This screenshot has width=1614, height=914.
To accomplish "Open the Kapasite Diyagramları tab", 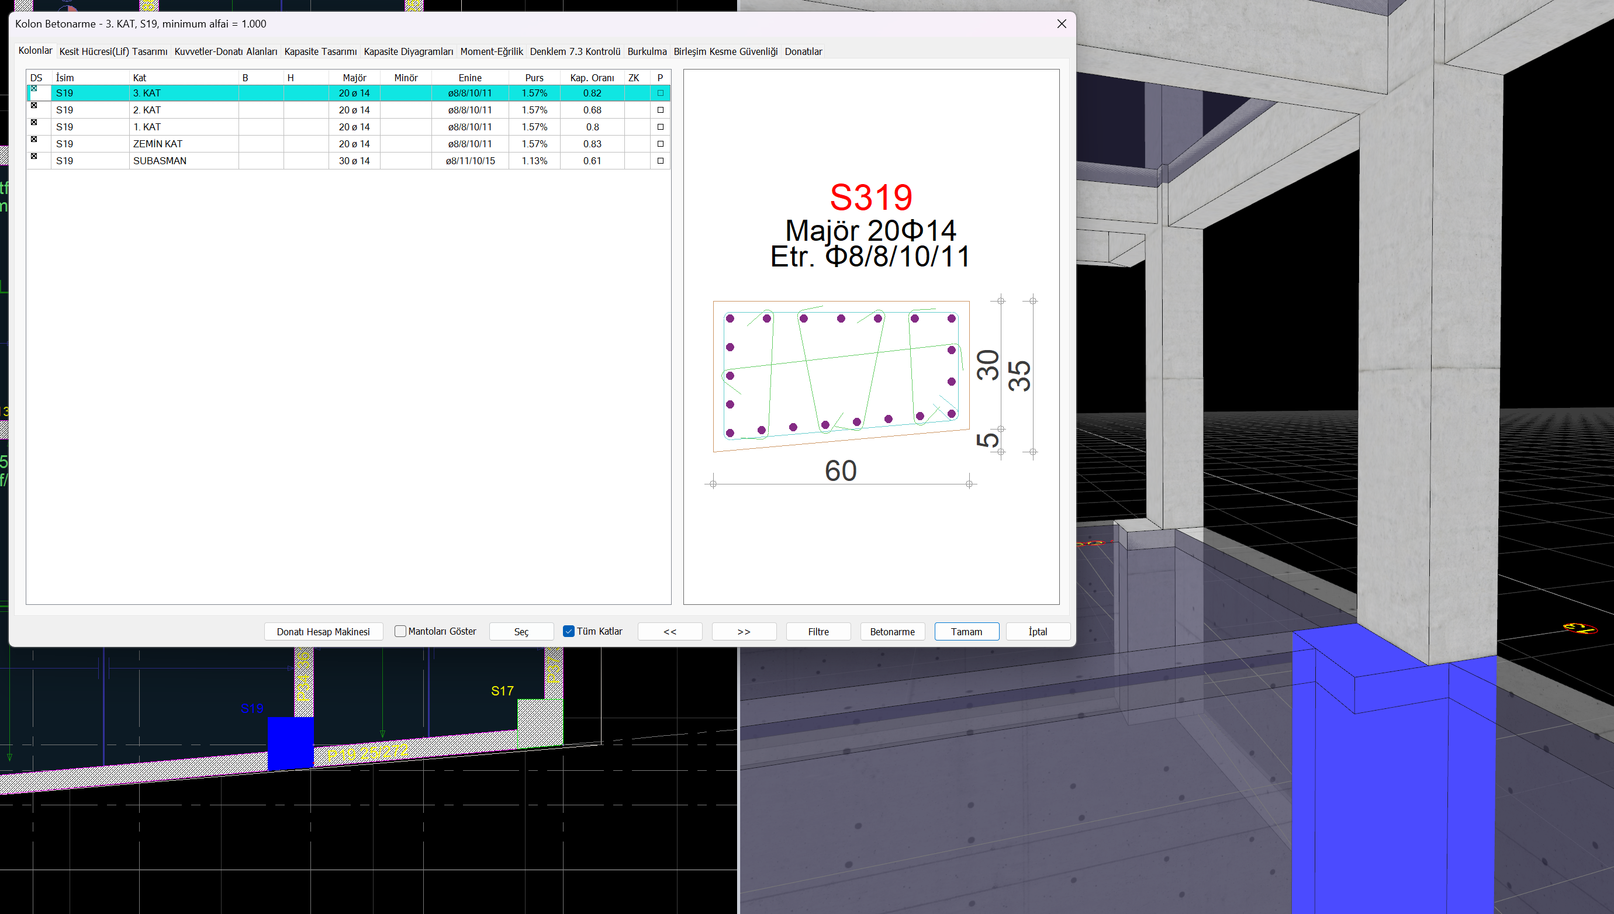I will tap(409, 51).
